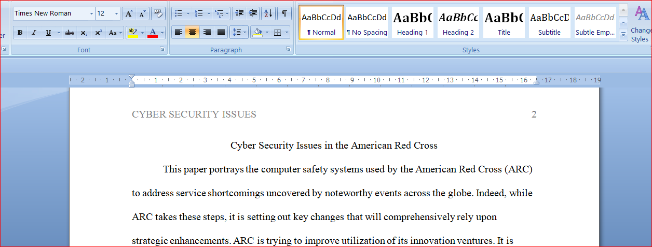Screen dimensions: 652x247
Task: Select the Normal style
Action: click(x=321, y=22)
